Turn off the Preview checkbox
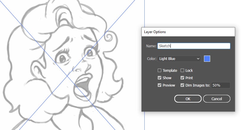 tap(160, 85)
